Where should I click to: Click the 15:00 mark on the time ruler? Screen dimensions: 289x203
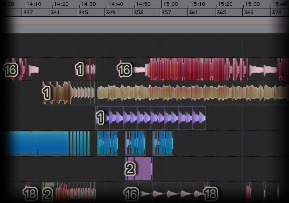[170, 4]
